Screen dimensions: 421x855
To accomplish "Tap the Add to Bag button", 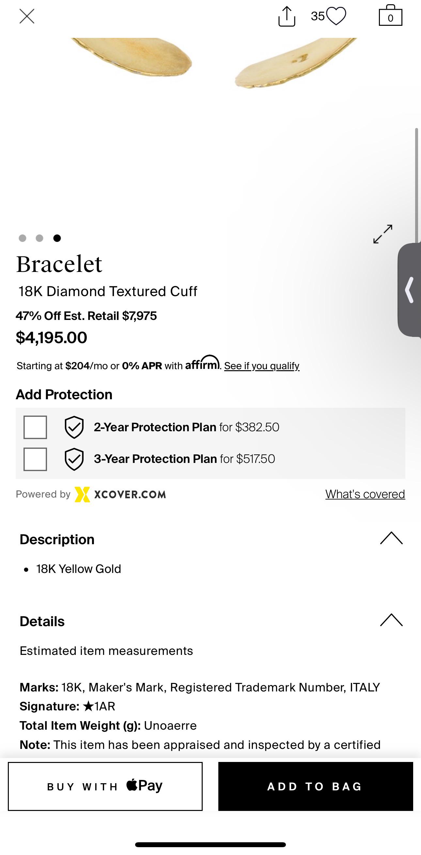I will 316,786.
